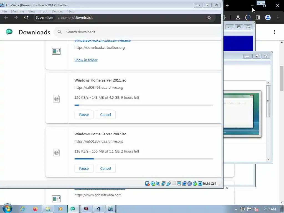The height and width of the screenshot is (213, 284).
Task: Open the network indicator in VirtualBox status bar
Action: [163, 184]
